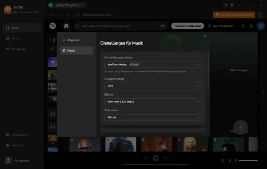Screen dimensions: 267x169
Task: Open the Ausgabeformat MP3 dropdown
Action: click(x=153, y=86)
